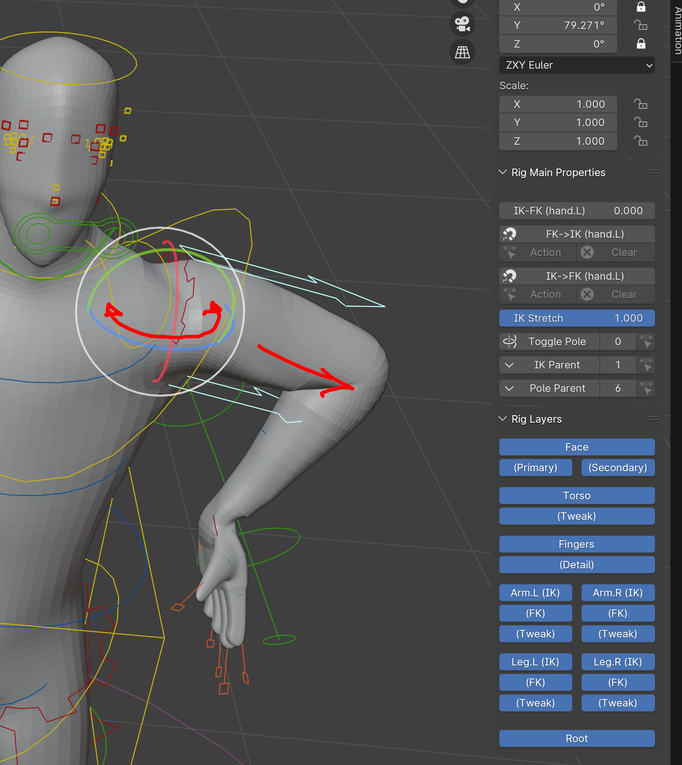Click the keyframe icon beside Toggle Pole

tap(646, 341)
